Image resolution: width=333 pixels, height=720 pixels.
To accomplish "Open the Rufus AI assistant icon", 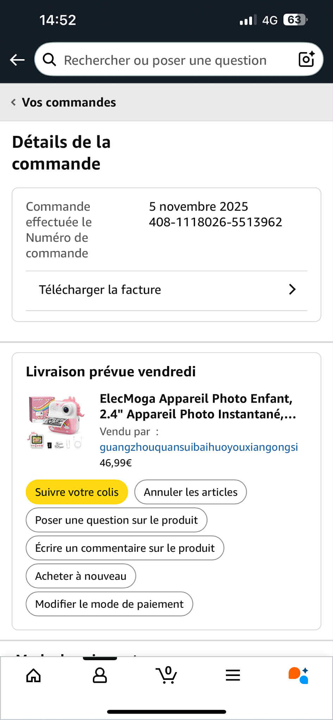I will click(x=299, y=675).
